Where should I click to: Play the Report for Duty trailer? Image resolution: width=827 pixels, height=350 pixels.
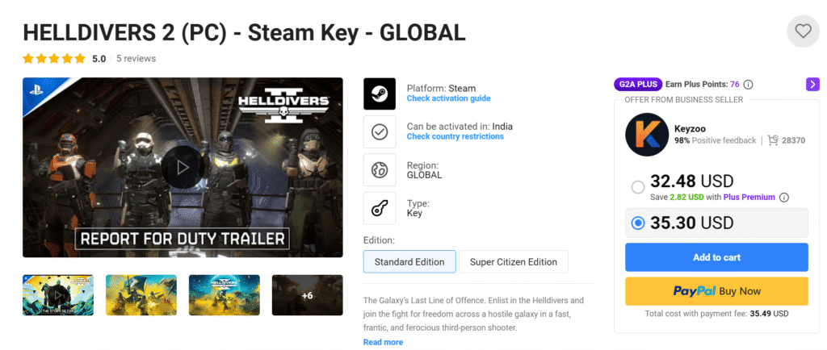pos(183,167)
